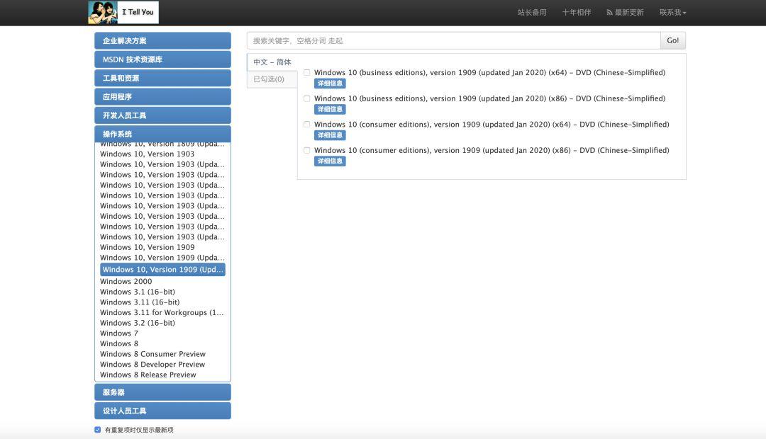
Task: Expand the 应用程序 category panel
Action: click(162, 96)
